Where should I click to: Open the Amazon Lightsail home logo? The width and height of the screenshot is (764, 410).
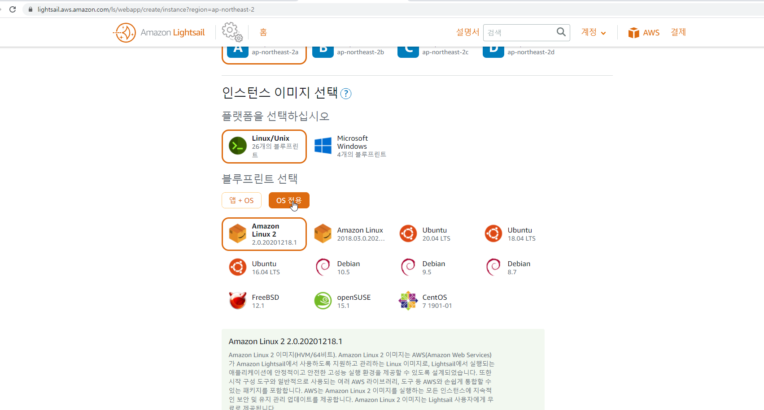(159, 33)
